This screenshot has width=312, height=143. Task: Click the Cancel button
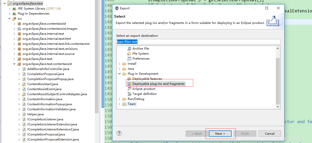tap(270, 134)
